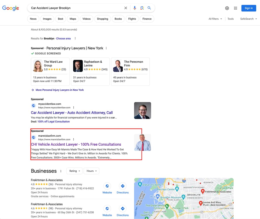Open the Raphaelson & Levine card

(90, 72)
